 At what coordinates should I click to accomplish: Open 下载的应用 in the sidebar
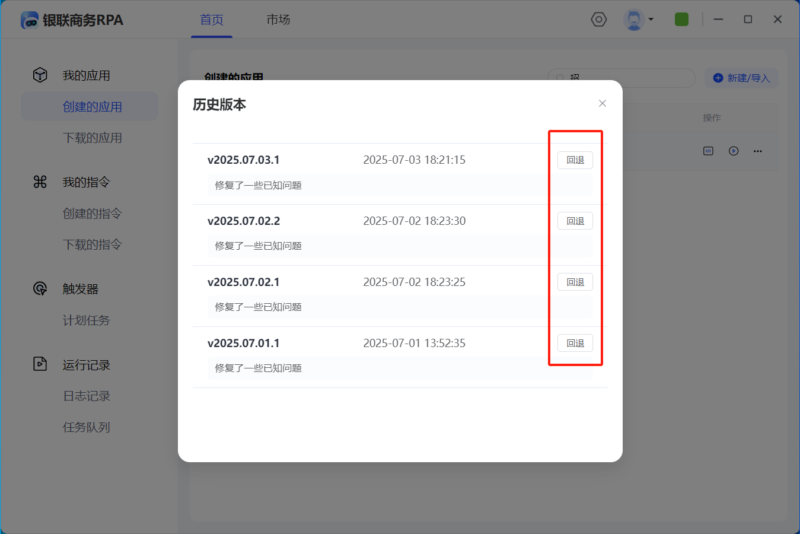(92, 138)
